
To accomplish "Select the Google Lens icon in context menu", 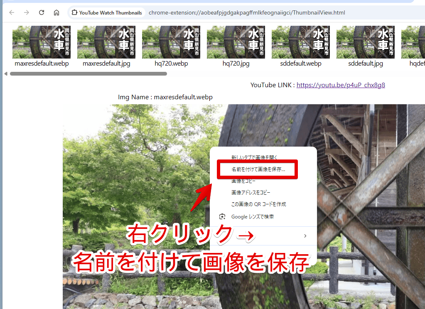I will click(223, 216).
